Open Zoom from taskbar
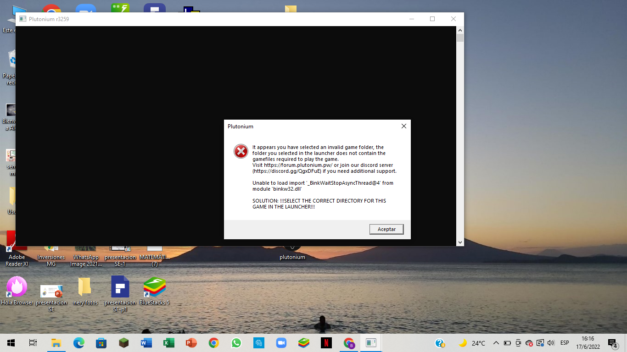 pos(281,343)
